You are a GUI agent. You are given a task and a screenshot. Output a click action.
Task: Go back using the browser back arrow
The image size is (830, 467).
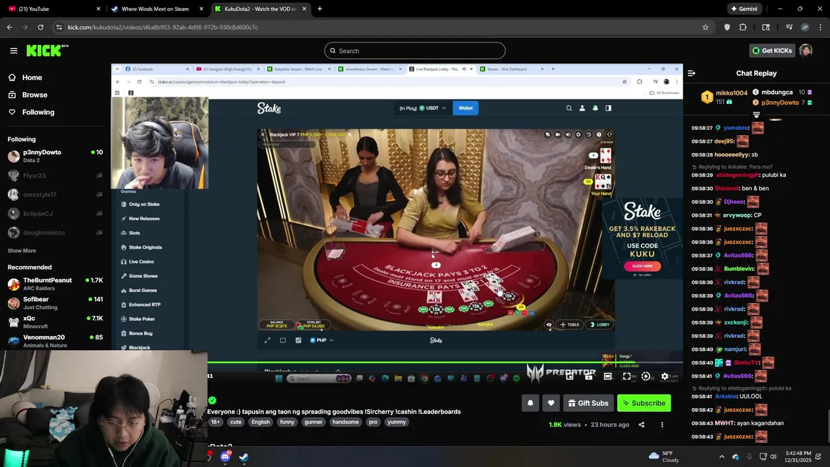click(x=9, y=27)
